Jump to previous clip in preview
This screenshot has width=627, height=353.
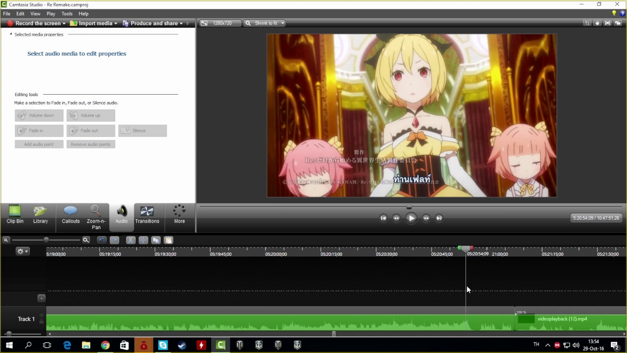(384, 218)
